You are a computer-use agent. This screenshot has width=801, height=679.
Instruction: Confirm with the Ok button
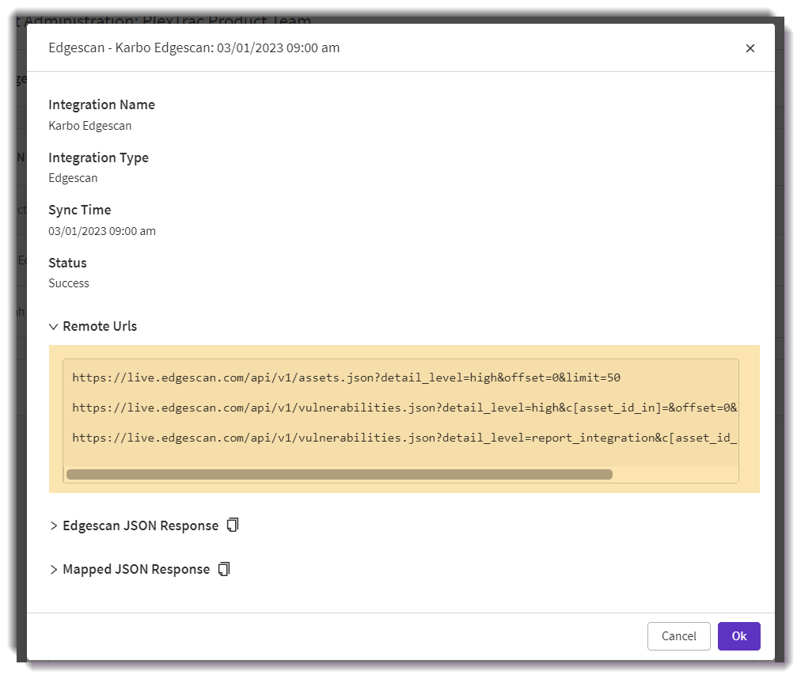point(738,636)
